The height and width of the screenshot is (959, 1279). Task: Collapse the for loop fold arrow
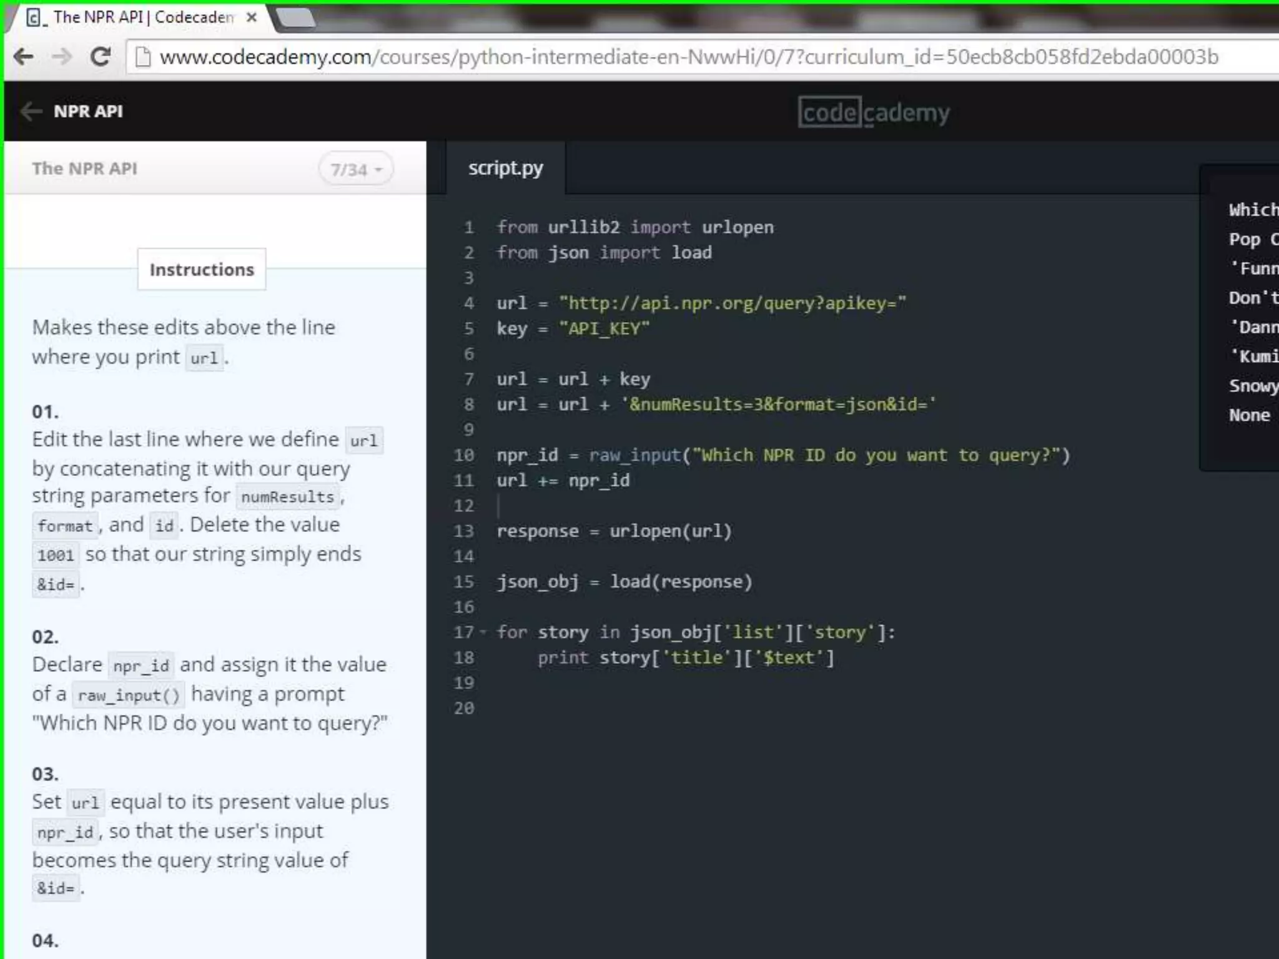click(x=483, y=632)
